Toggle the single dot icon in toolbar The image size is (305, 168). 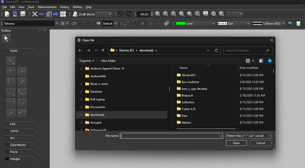[x=158, y=23]
